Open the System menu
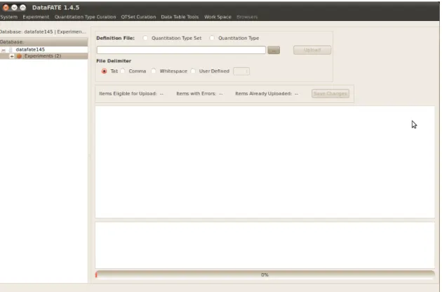 (x=8, y=17)
